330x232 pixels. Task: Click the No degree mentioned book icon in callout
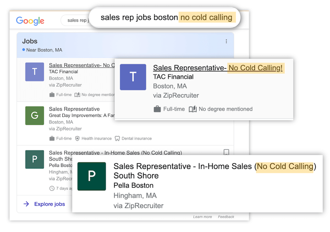pyautogui.click(x=192, y=109)
